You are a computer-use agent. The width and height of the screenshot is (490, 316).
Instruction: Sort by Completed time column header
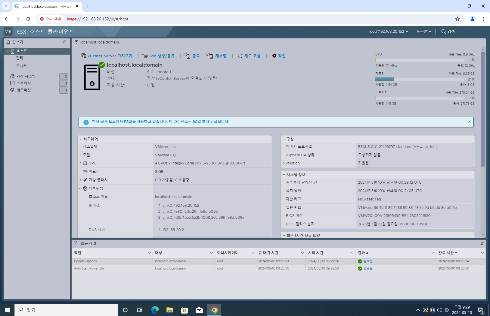coord(448,253)
